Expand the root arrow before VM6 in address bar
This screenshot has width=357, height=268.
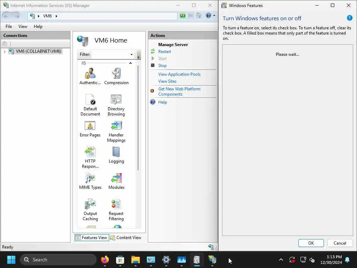[39, 16]
